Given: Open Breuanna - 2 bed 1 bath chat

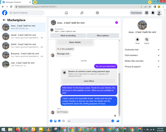Looking at the screenshot, I should [x=23, y=55].
